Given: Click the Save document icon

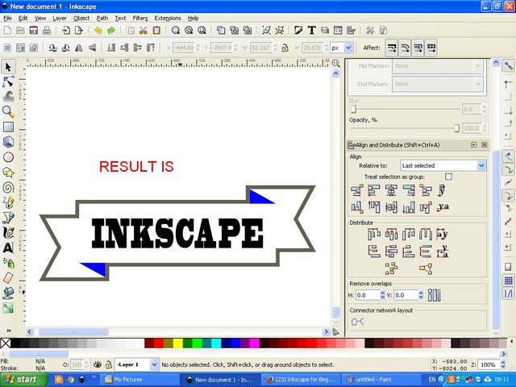Looking at the screenshot, I should [34, 31].
